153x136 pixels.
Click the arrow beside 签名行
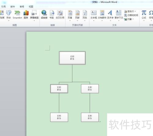click(x=135, y=11)
